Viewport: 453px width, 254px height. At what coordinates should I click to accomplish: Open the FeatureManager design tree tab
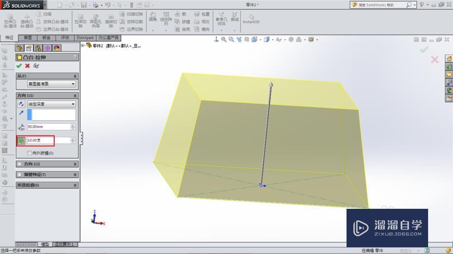[19, 48]
